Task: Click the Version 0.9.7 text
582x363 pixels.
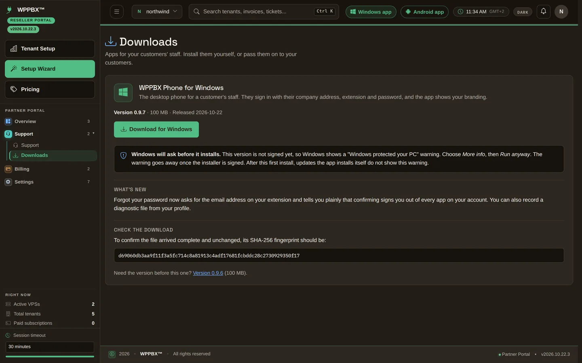Action: click(130, 113)
